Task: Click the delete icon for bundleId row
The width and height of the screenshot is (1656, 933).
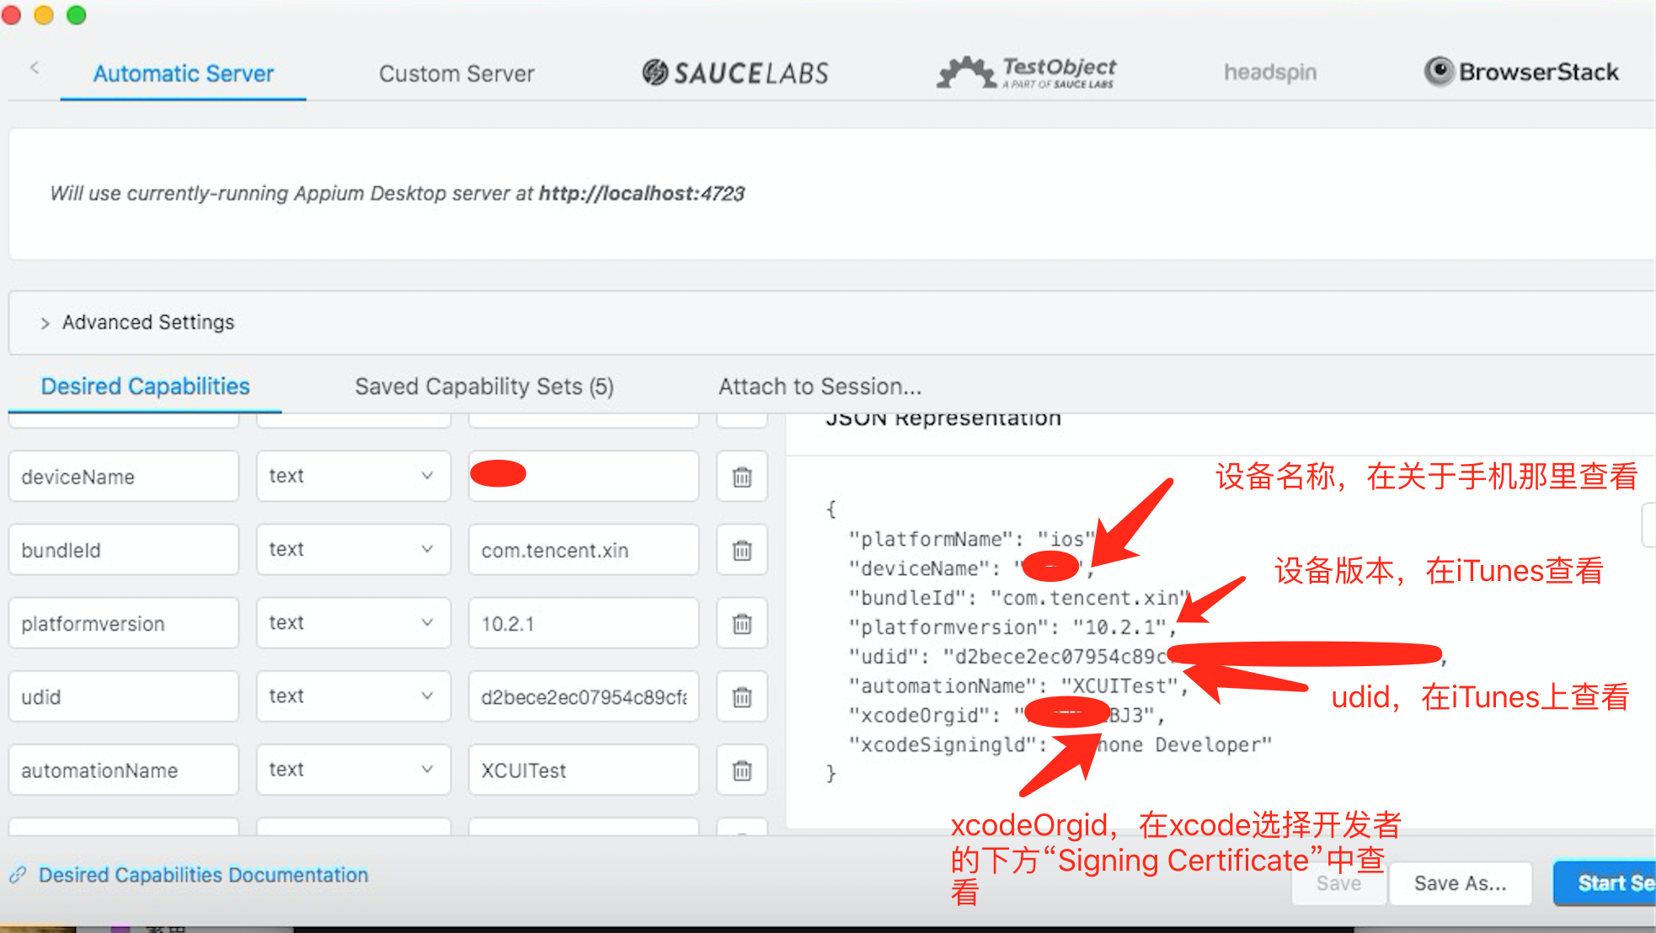Action: coord(741,550)
